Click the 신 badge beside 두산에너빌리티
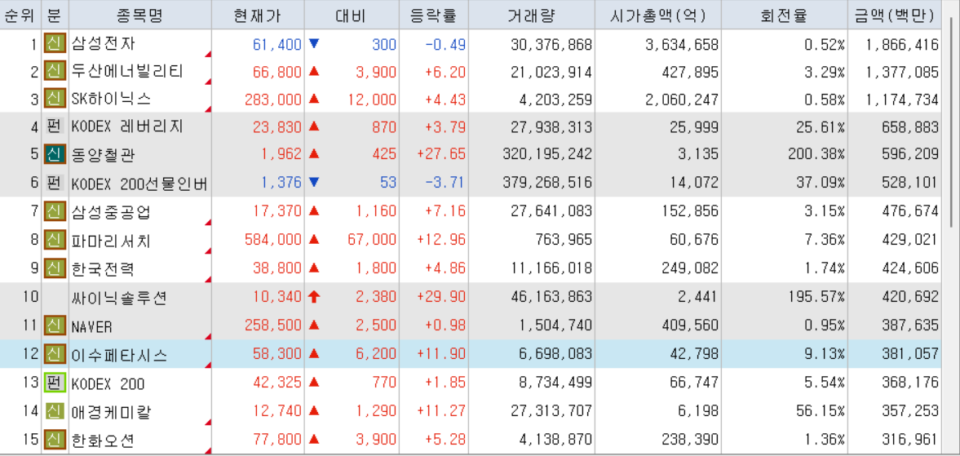 click(x=55, y=72)
